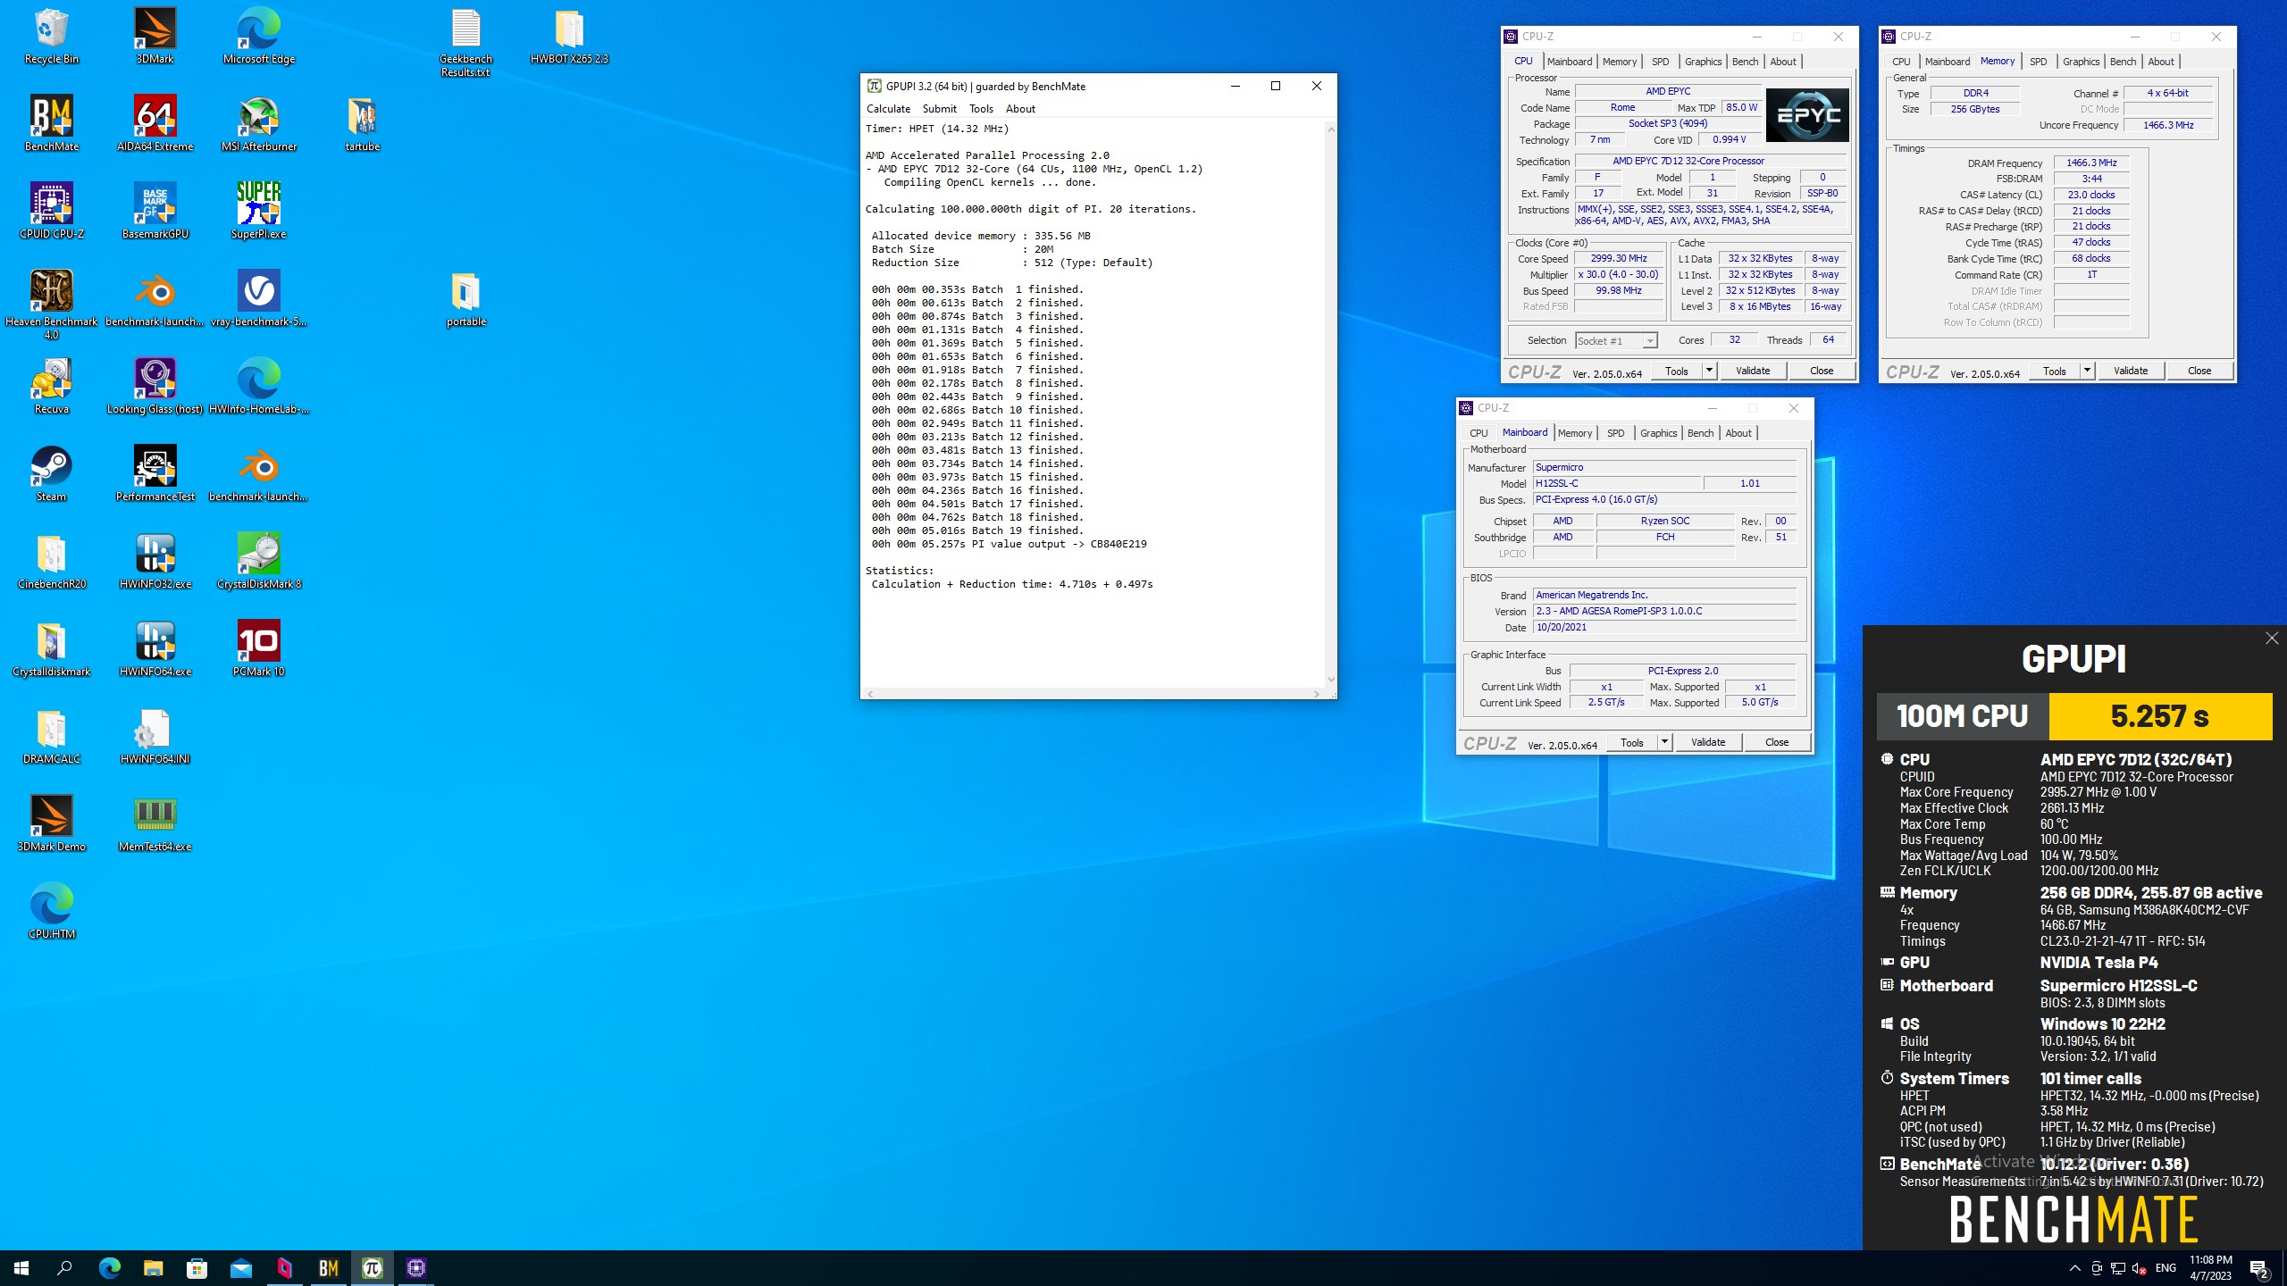
Task: Click Close button in top left CPU-Z
Action: pos(1822,371)
